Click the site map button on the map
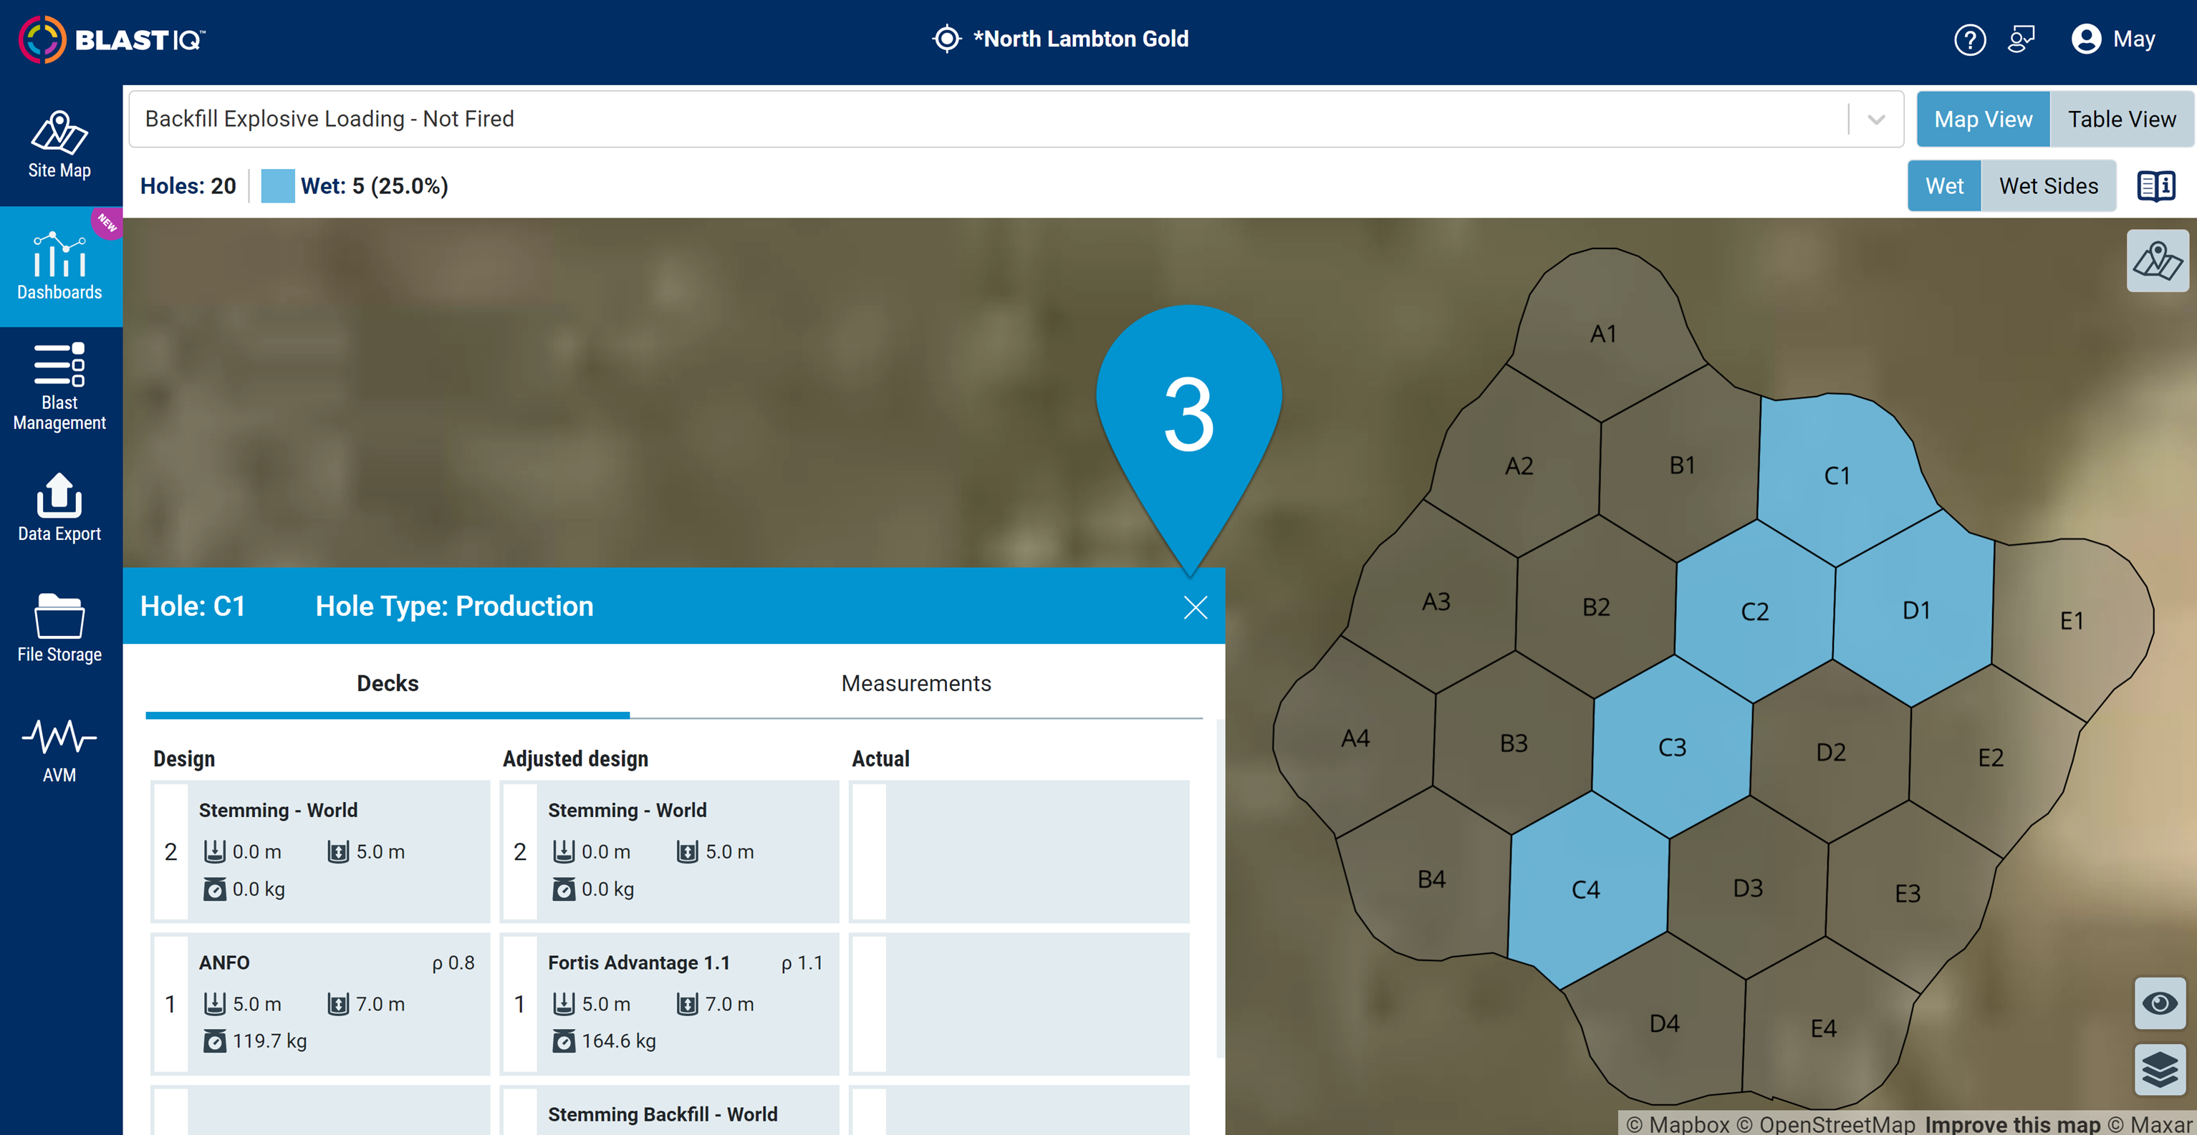This screenshot has height=1135, width=2197. [x=2157, y=261]
